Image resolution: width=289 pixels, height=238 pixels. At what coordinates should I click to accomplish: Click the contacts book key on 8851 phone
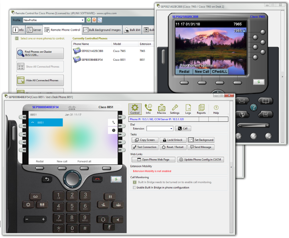(x=42, y=205)
